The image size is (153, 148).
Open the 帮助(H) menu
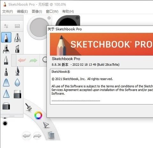click(x=68, y=11)
